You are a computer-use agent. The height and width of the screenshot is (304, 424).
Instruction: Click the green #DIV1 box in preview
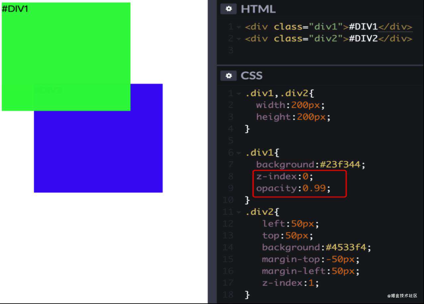tap(66, 57)
